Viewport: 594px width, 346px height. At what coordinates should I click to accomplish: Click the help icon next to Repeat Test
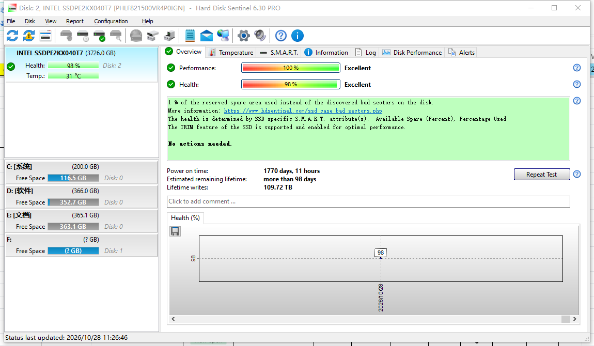(576, 174)
